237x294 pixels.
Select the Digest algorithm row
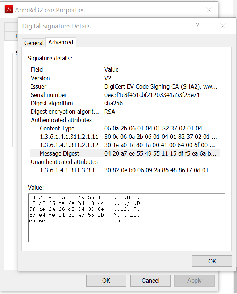tap(125, 103)
